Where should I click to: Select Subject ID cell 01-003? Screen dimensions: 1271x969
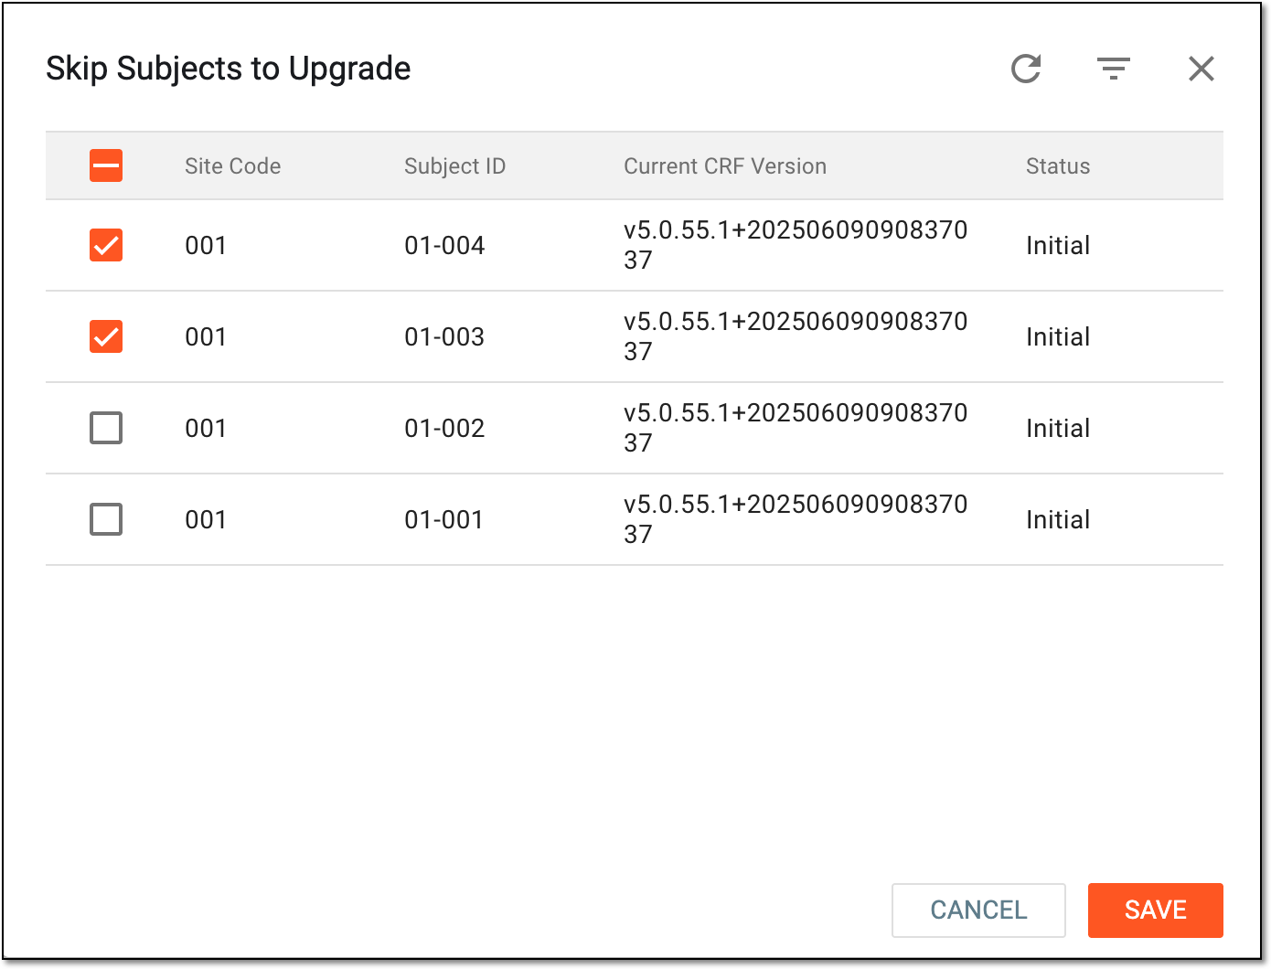(x=444, y=336)
